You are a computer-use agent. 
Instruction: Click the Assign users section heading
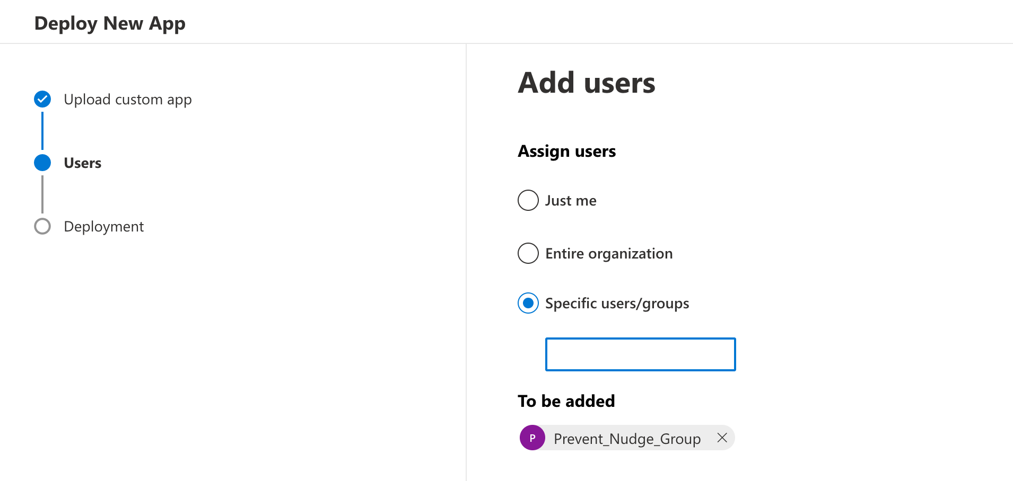click(566, 151)
